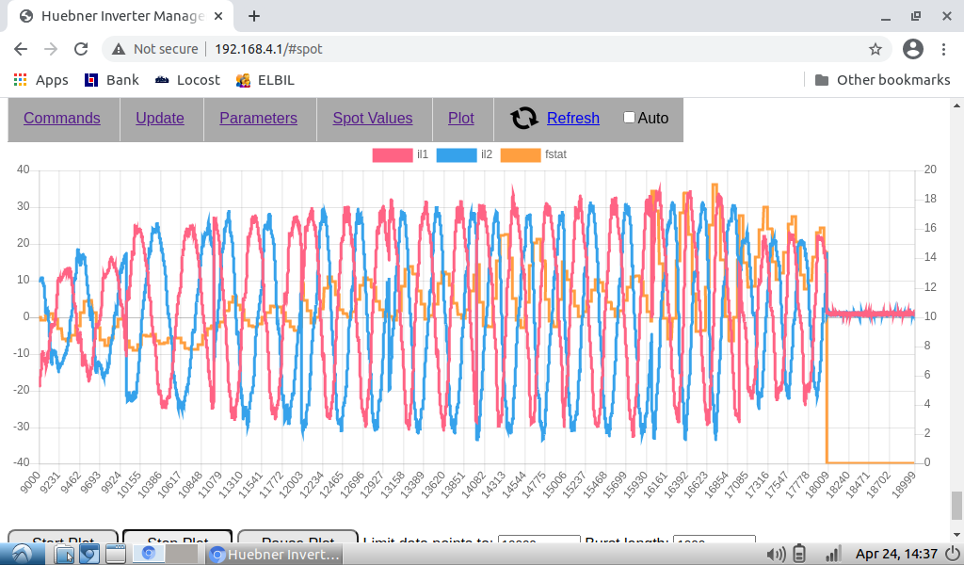Image resolution: width=964 pixels, height=565 pixels.
Task: Open the Chrome profile avatar icon
Action: tap(912, 49)
